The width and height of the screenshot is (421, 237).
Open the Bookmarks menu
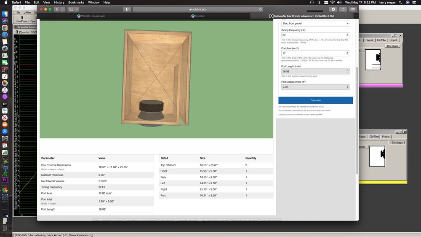(76, 3)
